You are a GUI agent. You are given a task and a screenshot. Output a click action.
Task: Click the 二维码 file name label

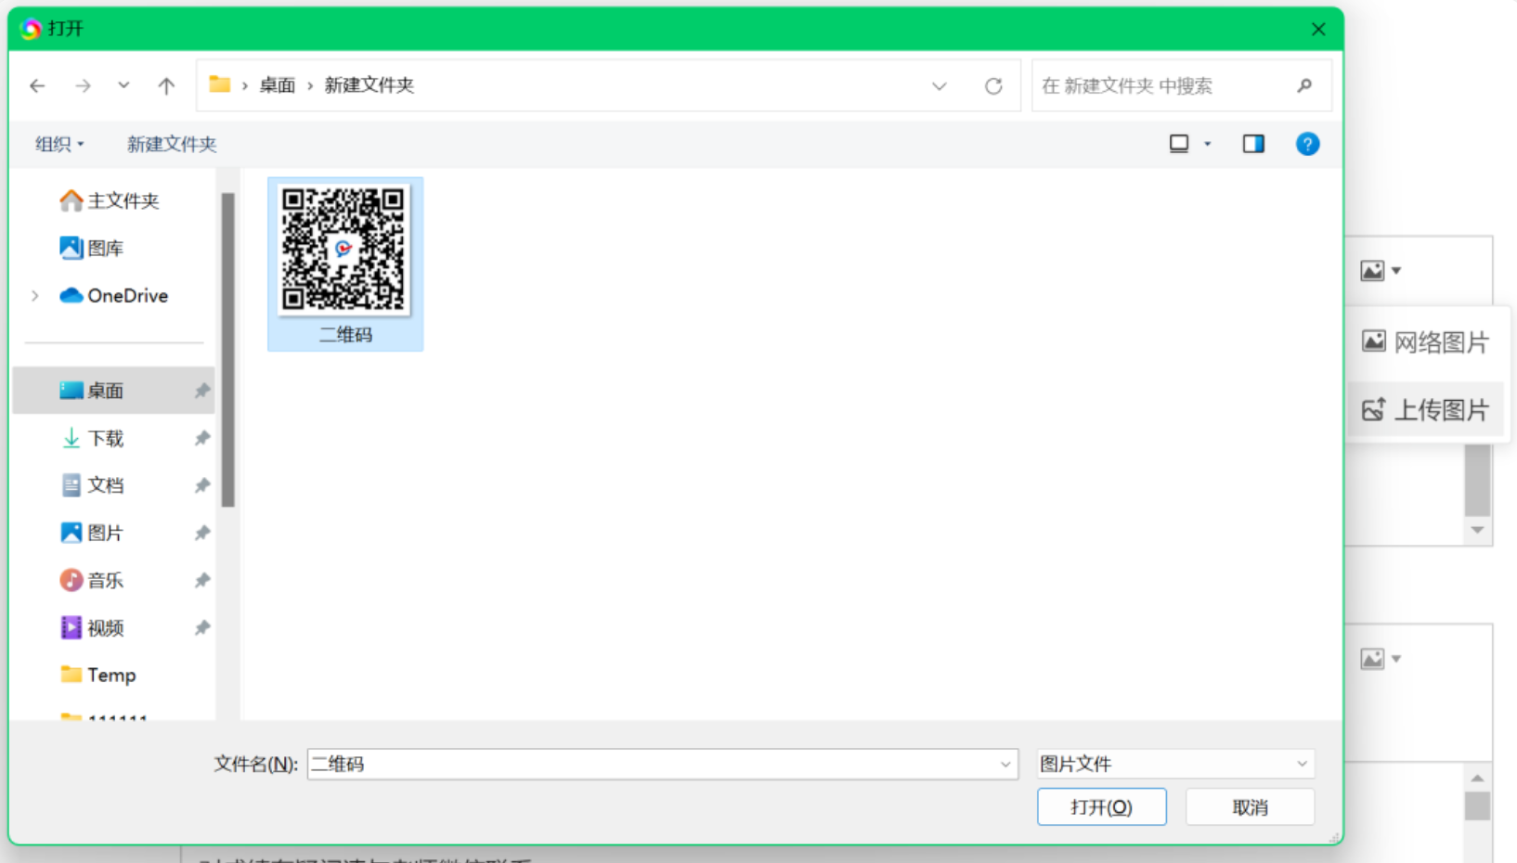tap(345, 335)
